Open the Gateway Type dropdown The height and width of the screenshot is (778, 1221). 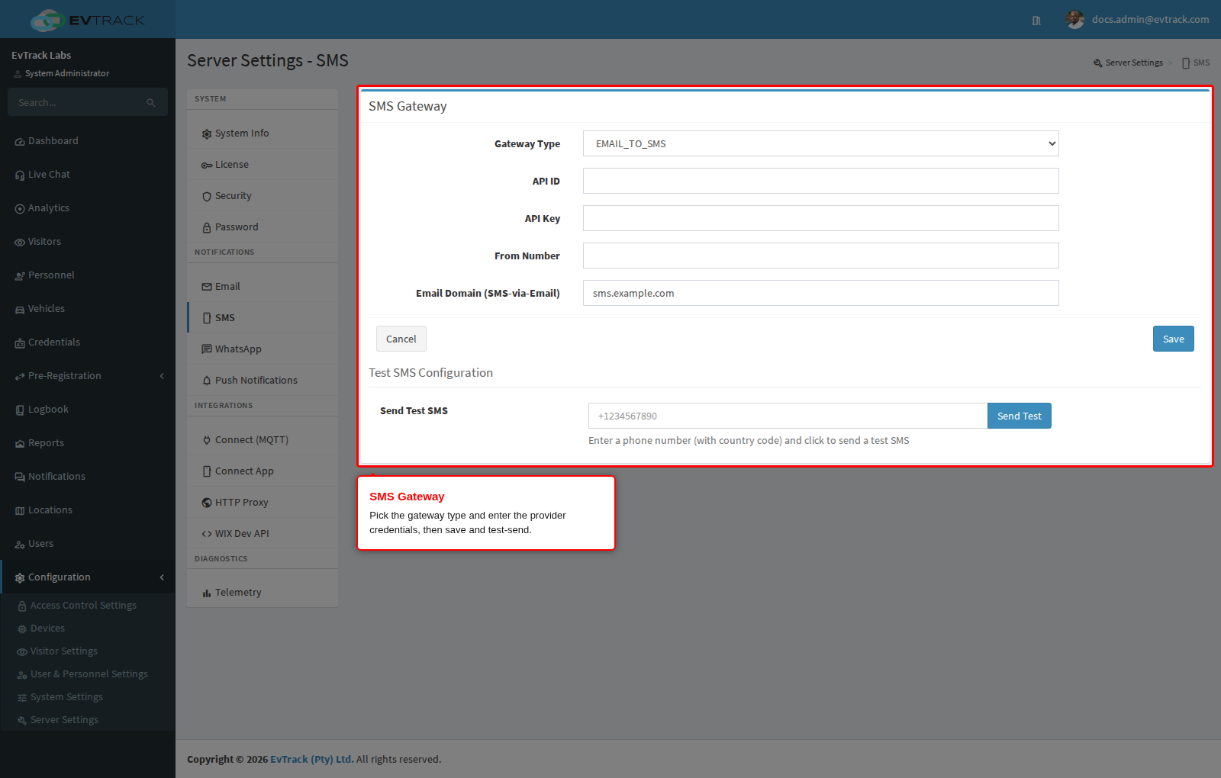821,143
